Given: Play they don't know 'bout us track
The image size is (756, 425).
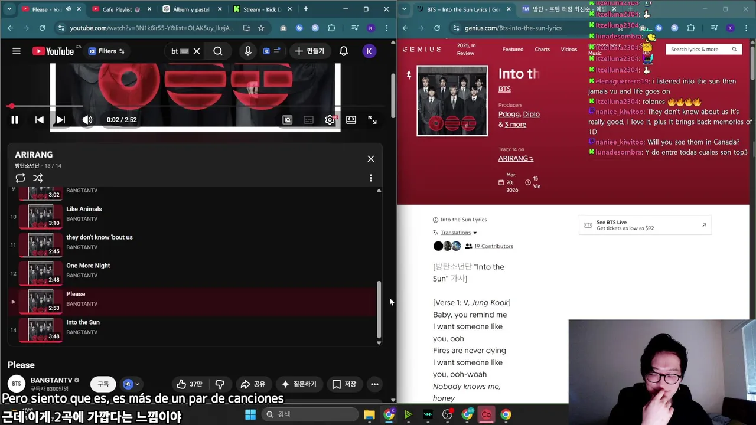Looking at the screenshot, I should (192, 244).
